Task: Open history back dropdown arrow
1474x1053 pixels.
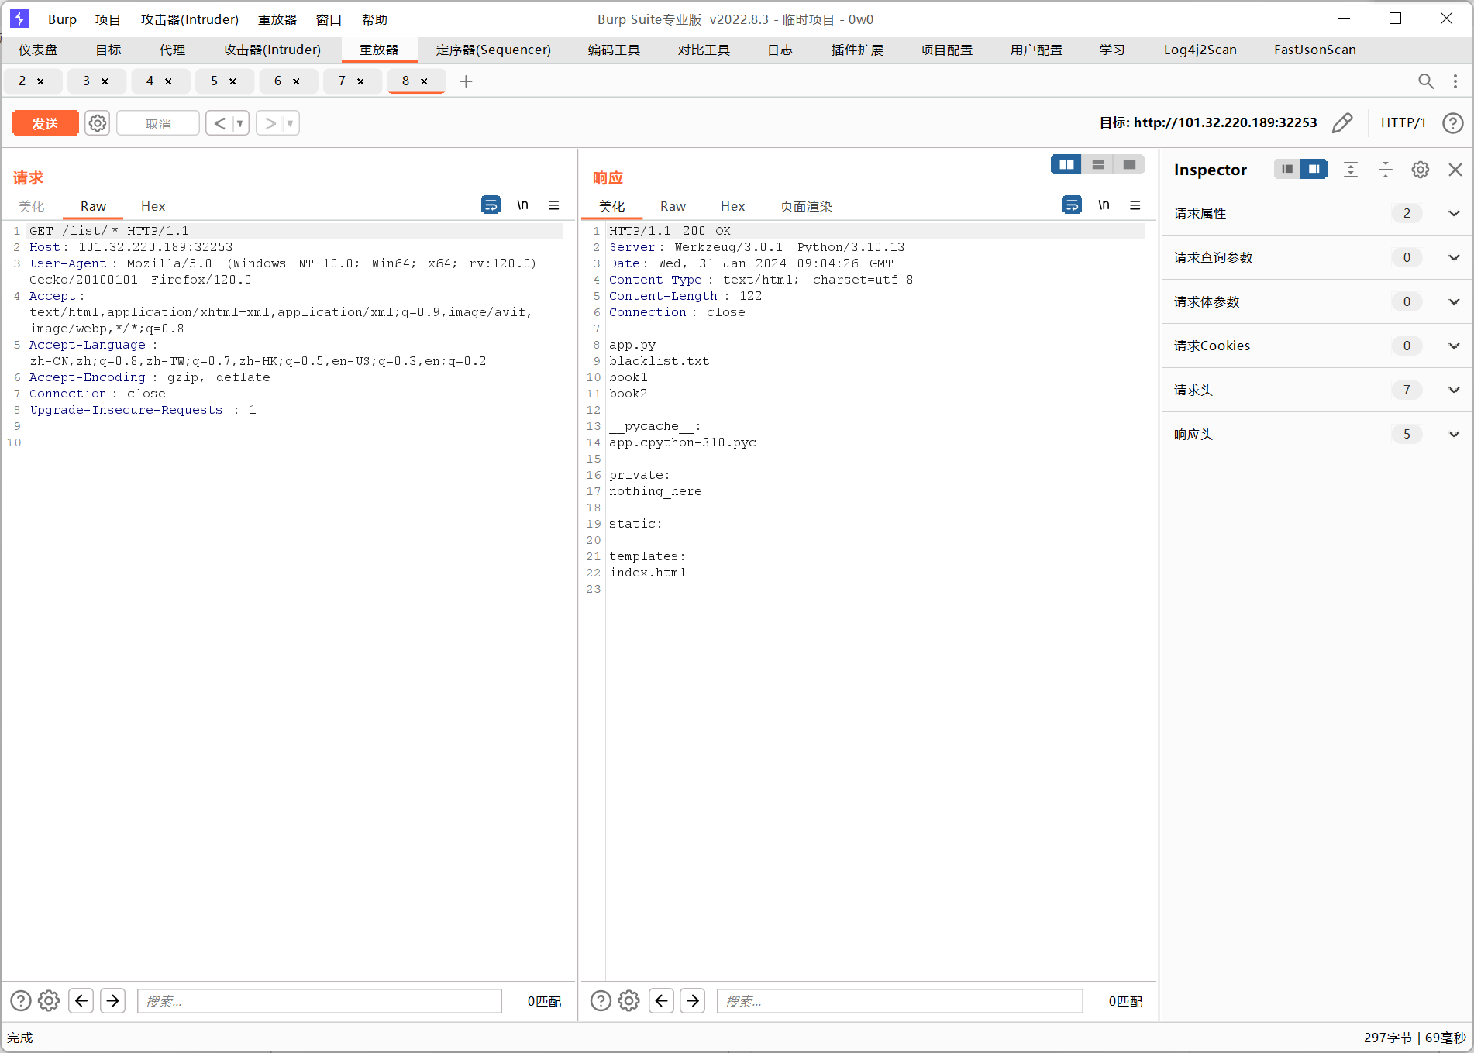Action: point(240,123)
